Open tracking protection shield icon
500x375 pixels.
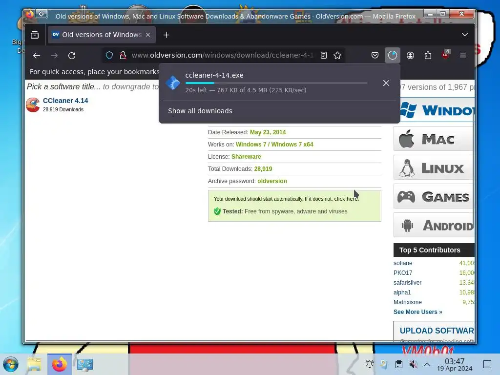click(109, 56)
